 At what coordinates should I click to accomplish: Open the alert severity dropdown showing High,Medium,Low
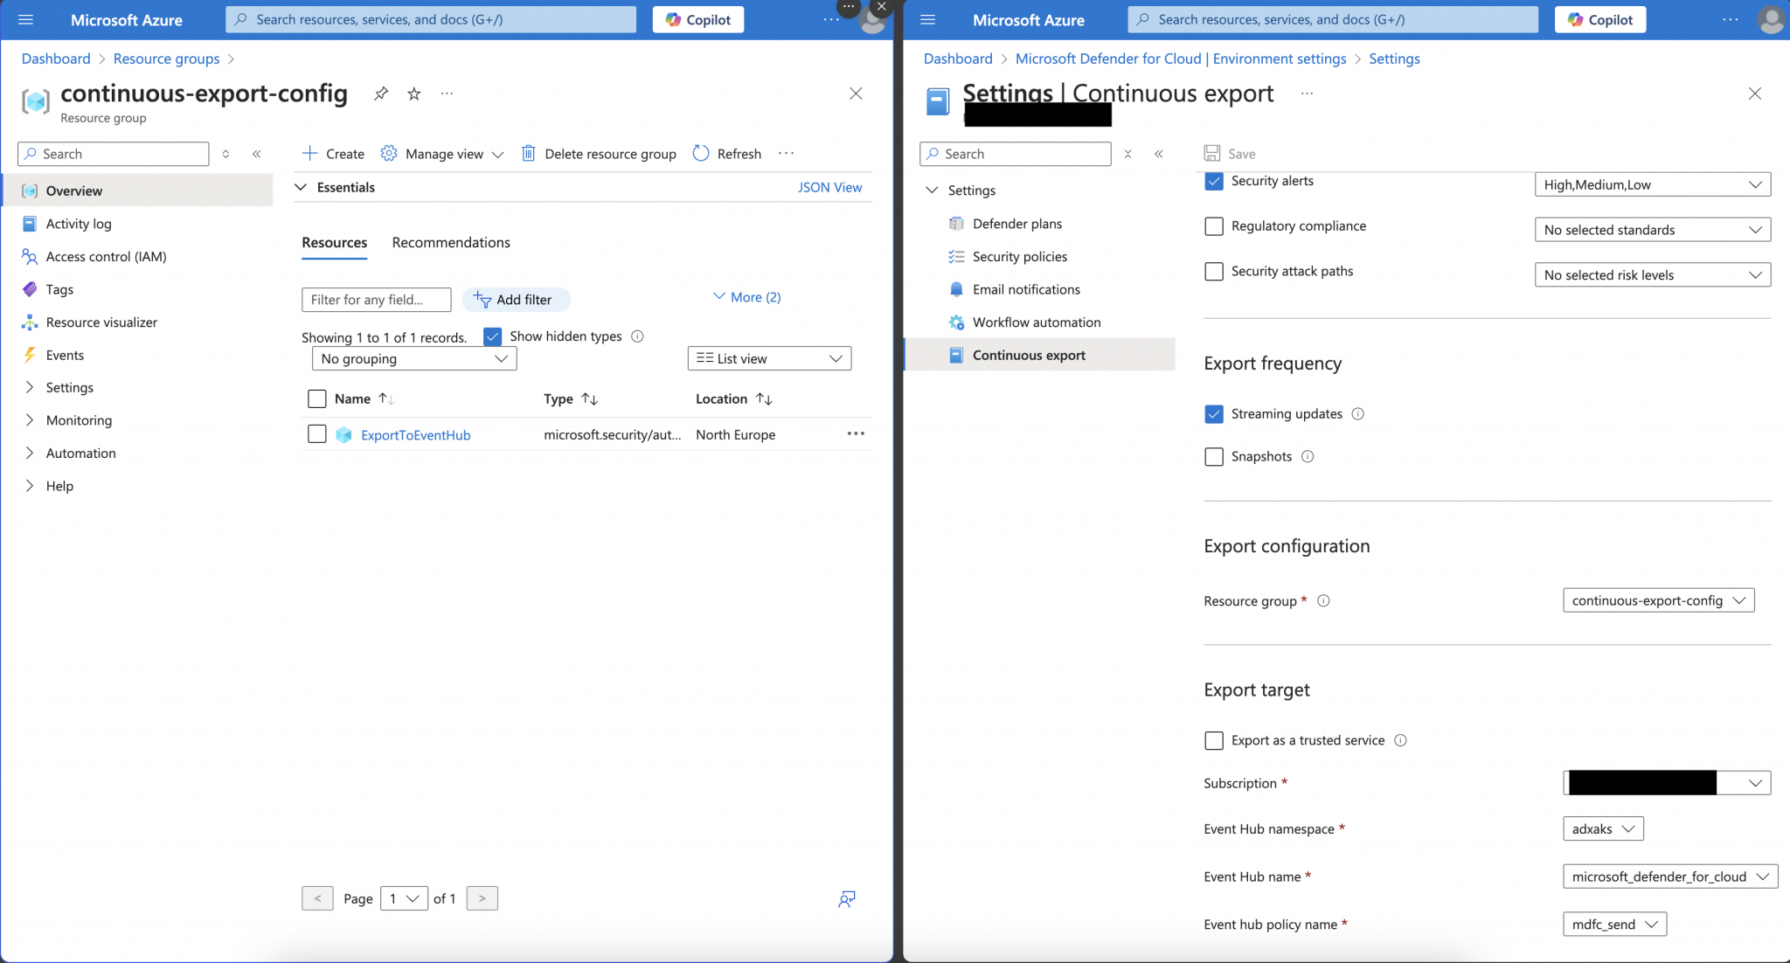tap(1652, 184)
